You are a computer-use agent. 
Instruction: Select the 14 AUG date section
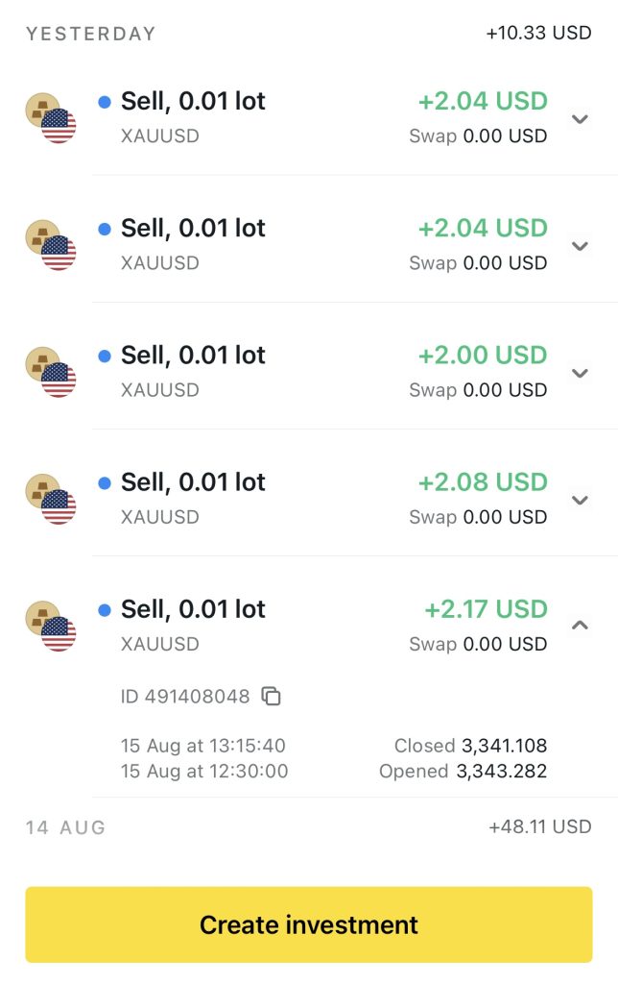pos(65,827)
